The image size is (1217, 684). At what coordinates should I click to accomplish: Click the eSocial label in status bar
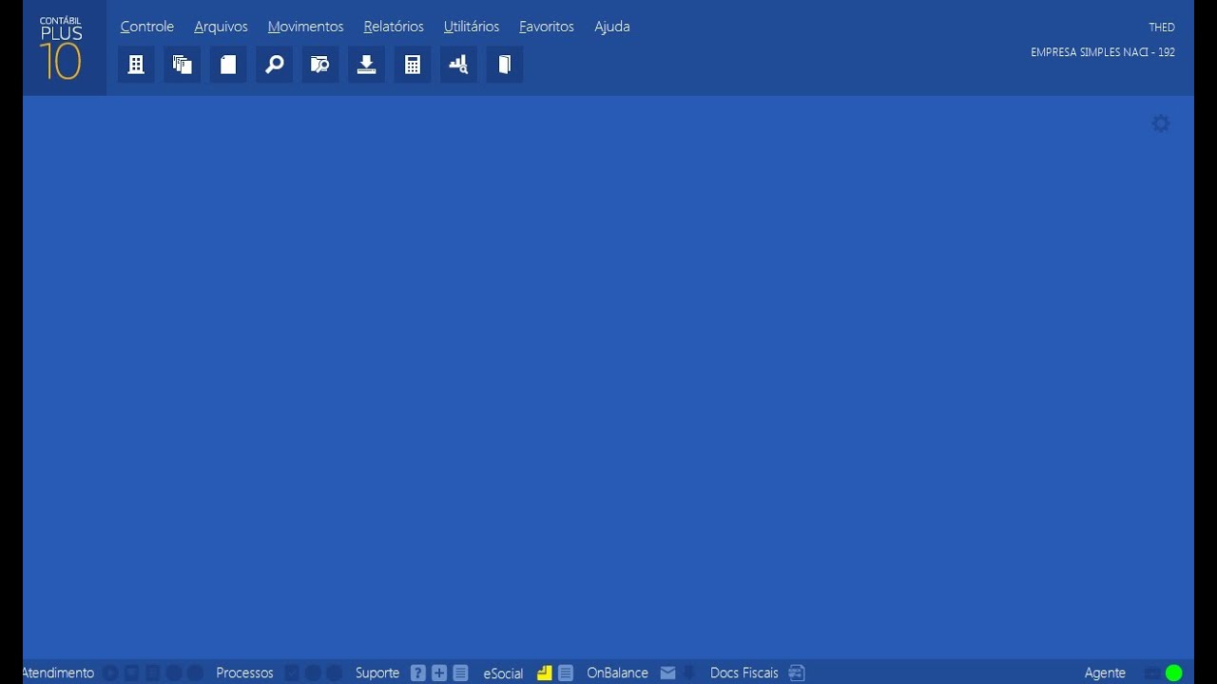pos(503,673)
